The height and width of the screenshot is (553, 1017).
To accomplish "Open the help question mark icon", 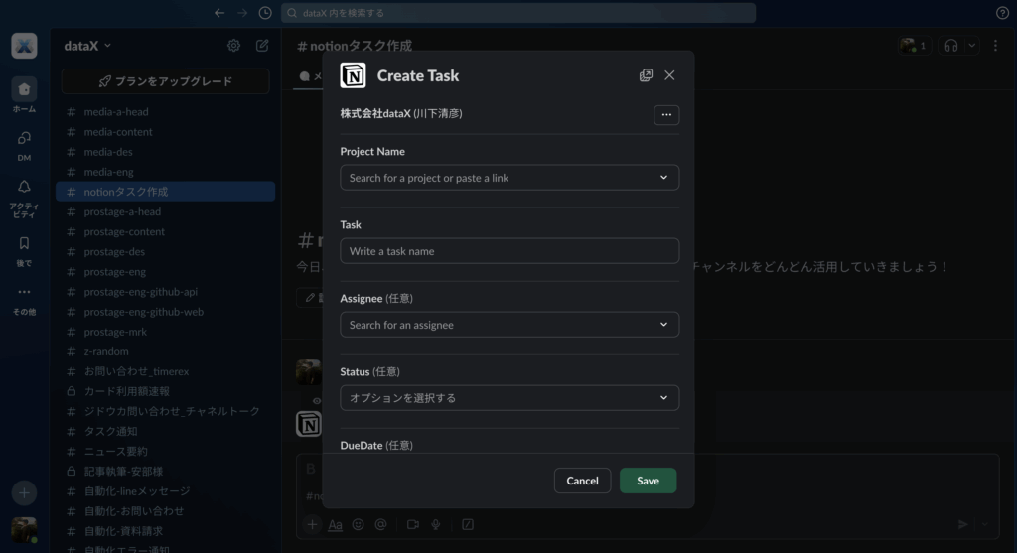I will (x=1002, y=13).
